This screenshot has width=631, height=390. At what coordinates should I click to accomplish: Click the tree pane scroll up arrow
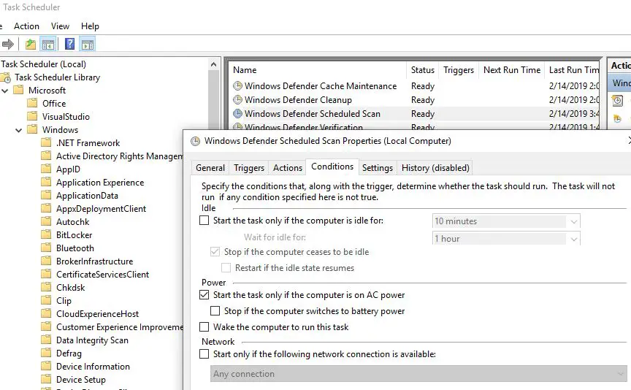214,64
